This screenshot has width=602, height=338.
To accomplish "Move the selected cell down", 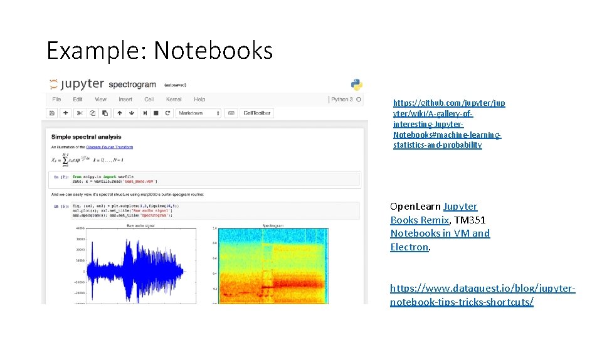I will point(132,113).
